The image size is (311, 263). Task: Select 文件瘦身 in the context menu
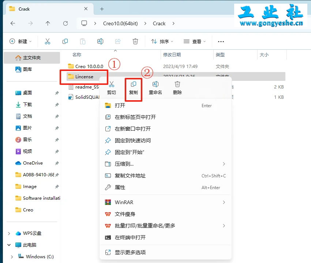[165, 214]
